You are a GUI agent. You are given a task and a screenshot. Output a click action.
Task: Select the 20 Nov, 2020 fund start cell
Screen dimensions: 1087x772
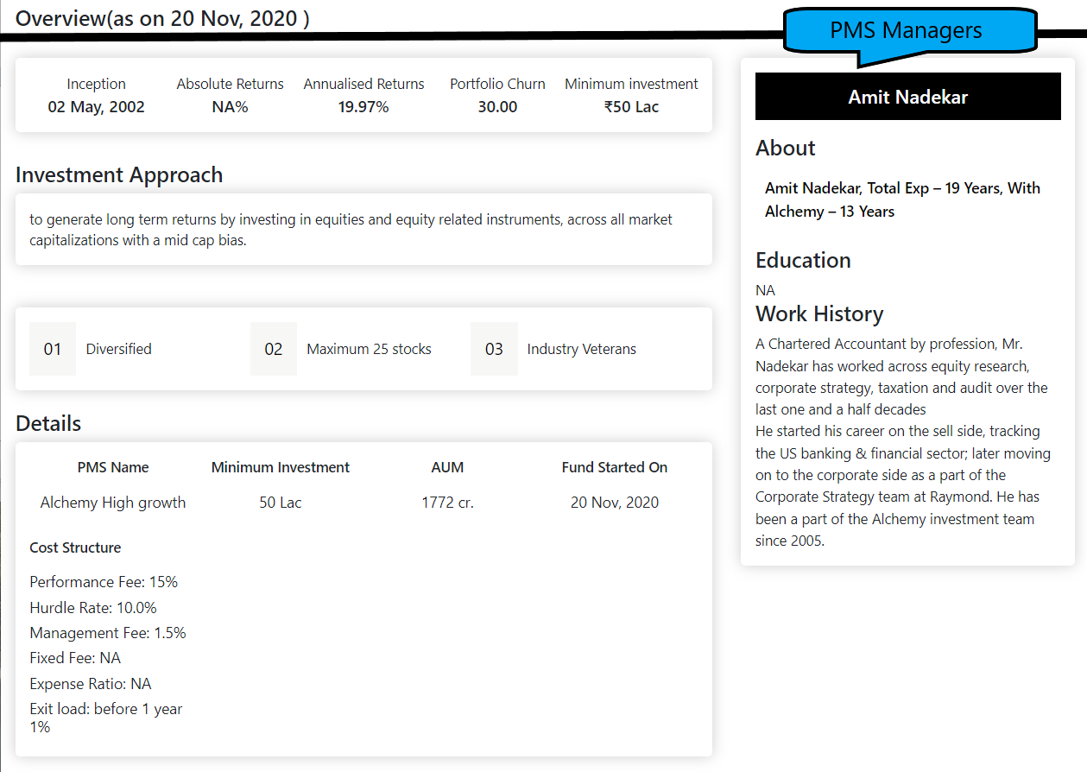tap(615, 503)
